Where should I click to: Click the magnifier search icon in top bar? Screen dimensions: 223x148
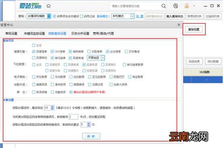[164, 6]
